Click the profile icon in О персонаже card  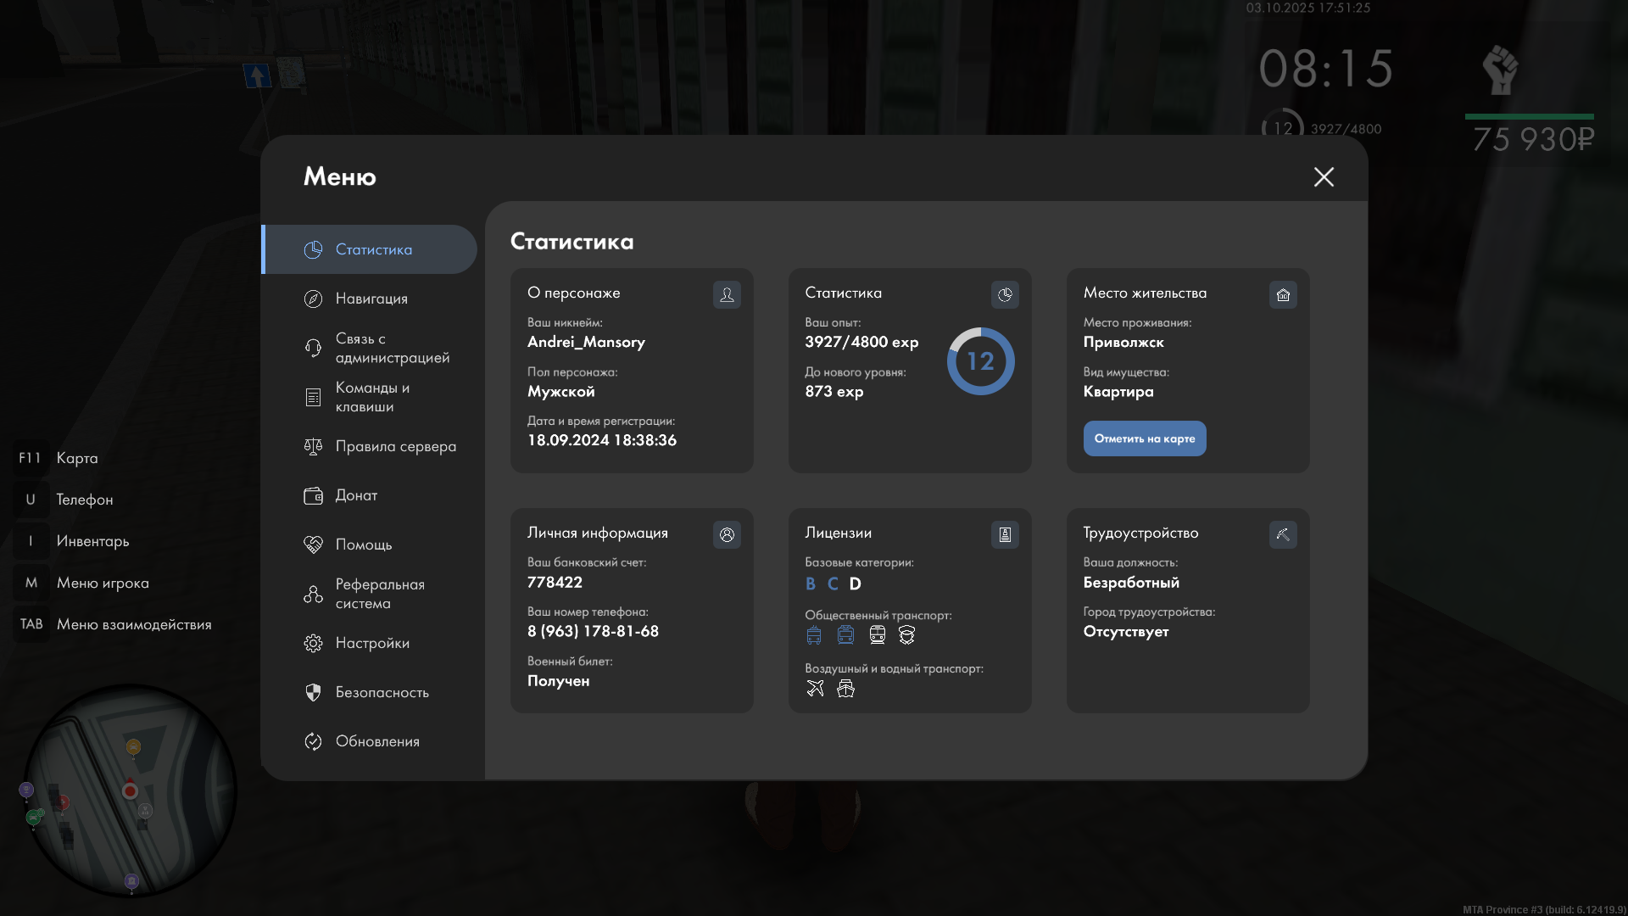point(727,294)
